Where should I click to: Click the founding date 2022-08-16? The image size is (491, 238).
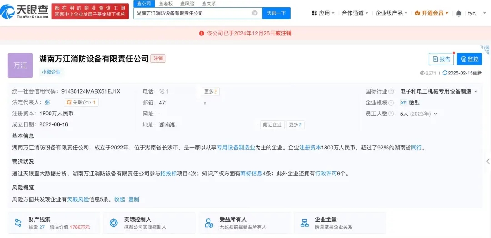pos(54,124)
